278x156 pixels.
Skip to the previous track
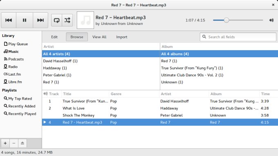coord(9,20)
